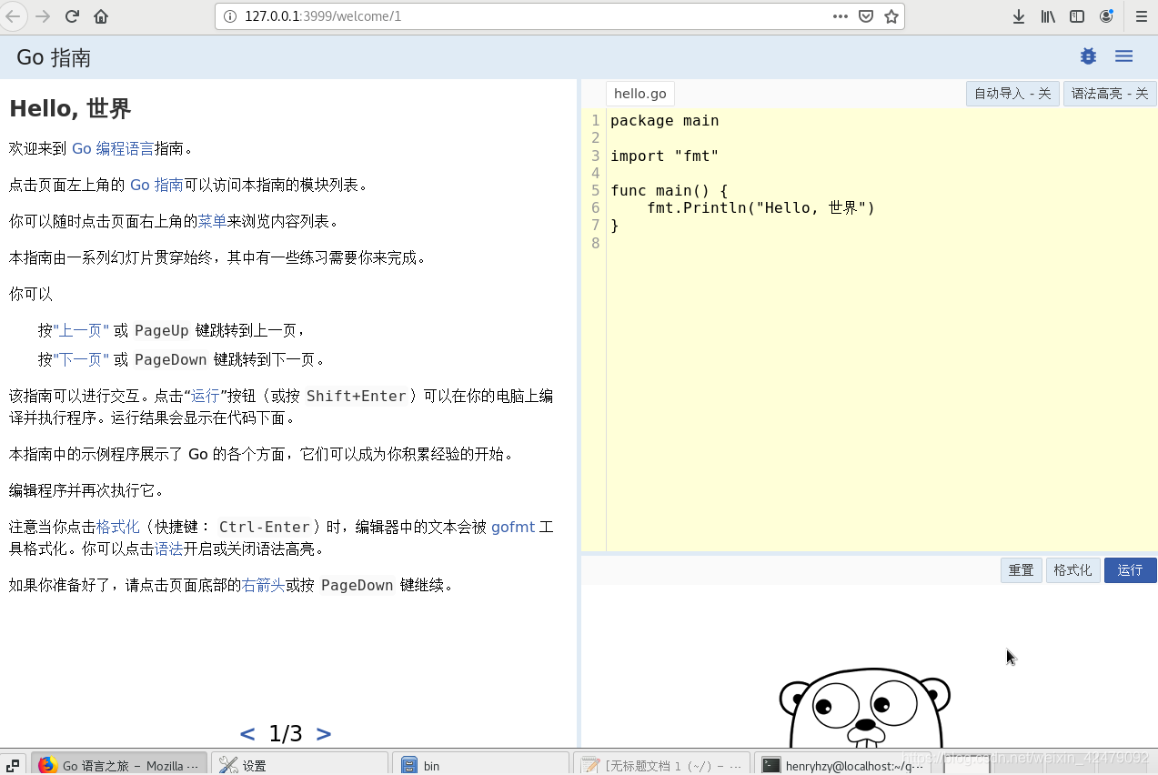The height and width of the screenshot is (775, 1158).
Task: Run the program with the 运行 button
Action: tap(1130, 569)
